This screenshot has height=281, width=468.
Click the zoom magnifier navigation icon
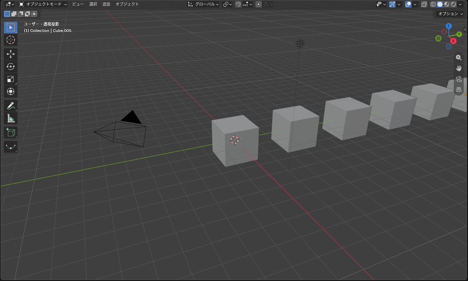click(459, 58)
